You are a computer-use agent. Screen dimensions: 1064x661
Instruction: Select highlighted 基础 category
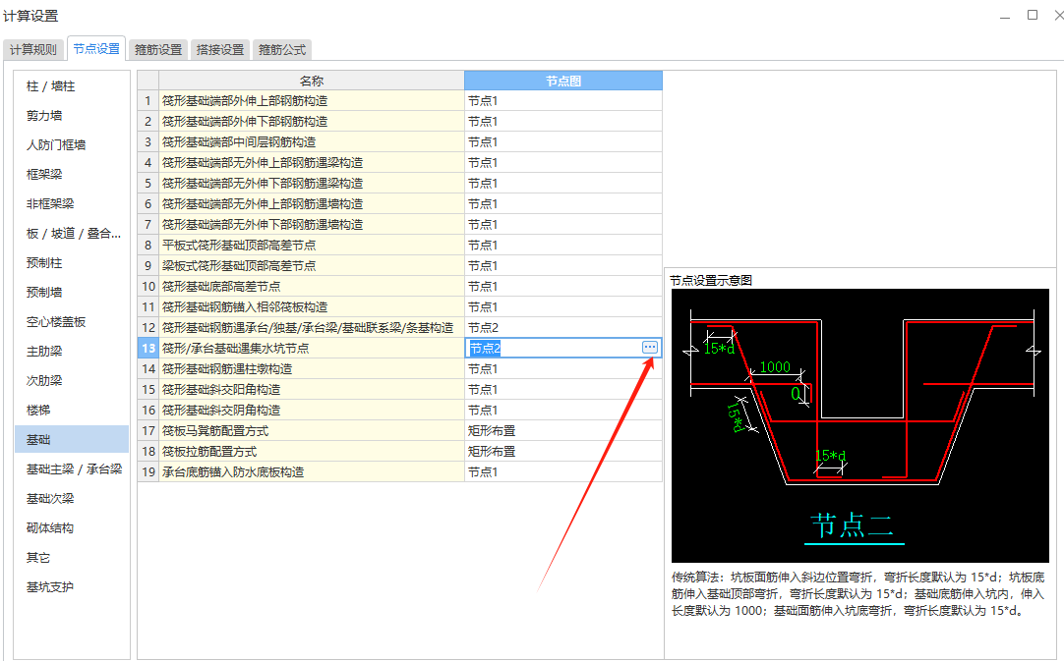click(x=71, y=439)
